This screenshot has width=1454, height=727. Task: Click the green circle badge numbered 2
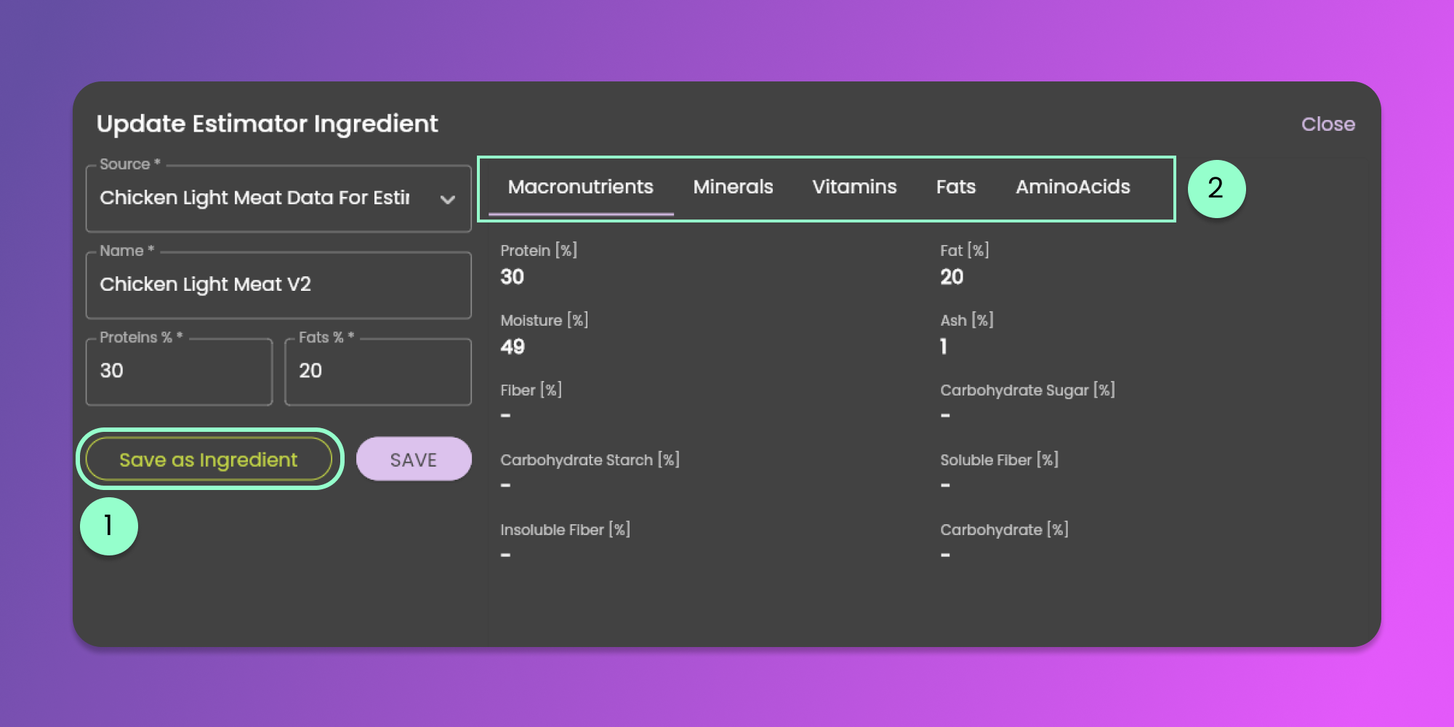[1216, 189]
